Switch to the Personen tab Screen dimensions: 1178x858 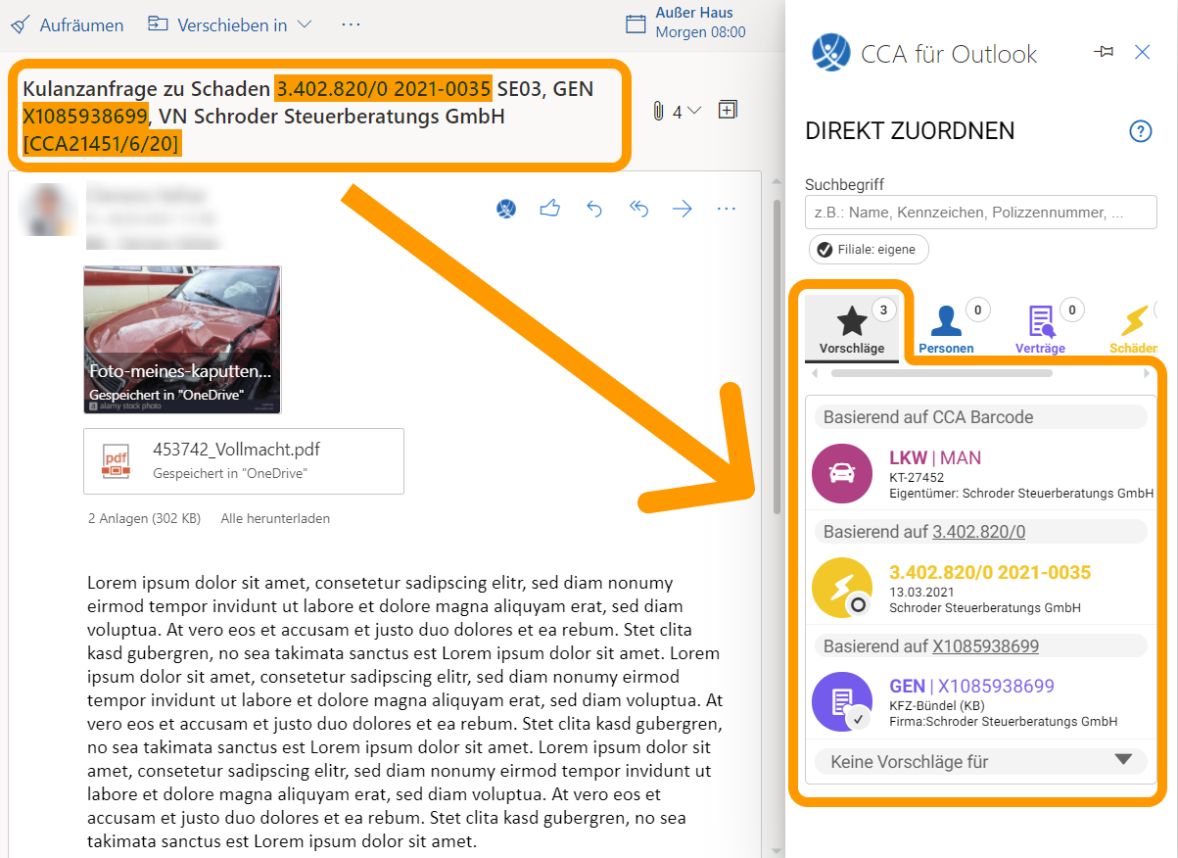pos(946,330)
